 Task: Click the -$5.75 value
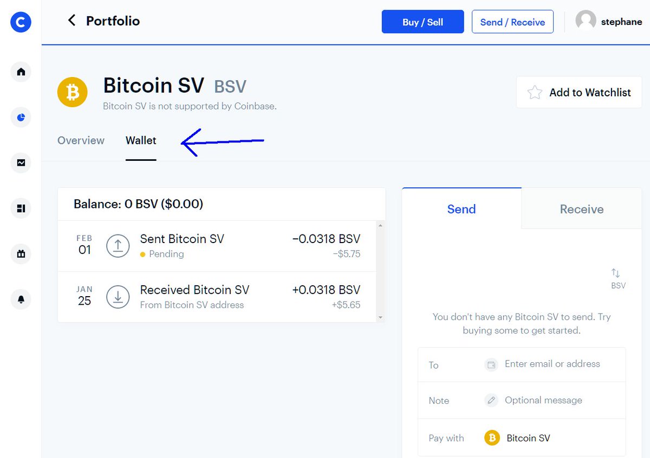346,254
